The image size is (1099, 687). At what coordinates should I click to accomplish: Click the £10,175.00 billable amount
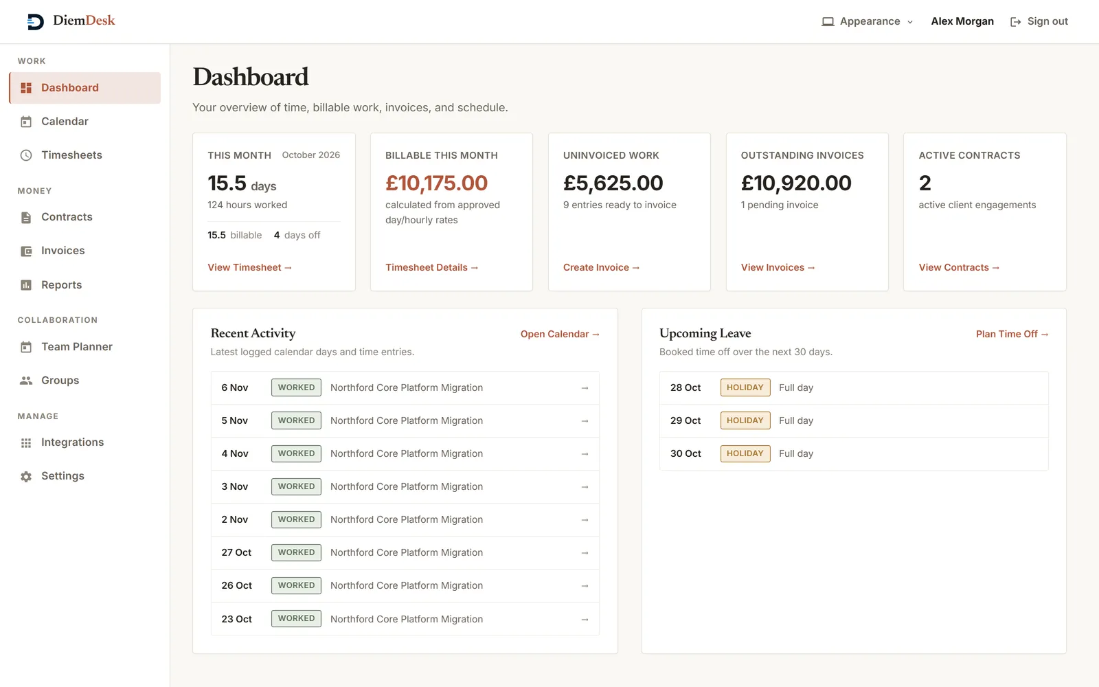[437, 183]
